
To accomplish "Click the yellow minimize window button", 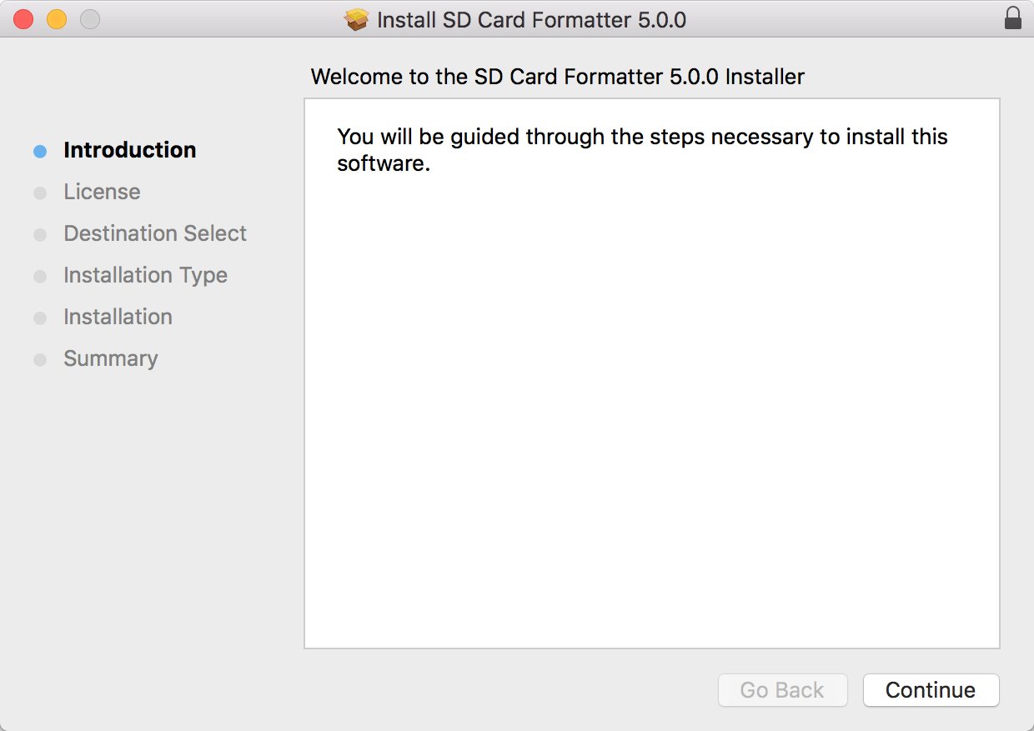I will 57,19.
